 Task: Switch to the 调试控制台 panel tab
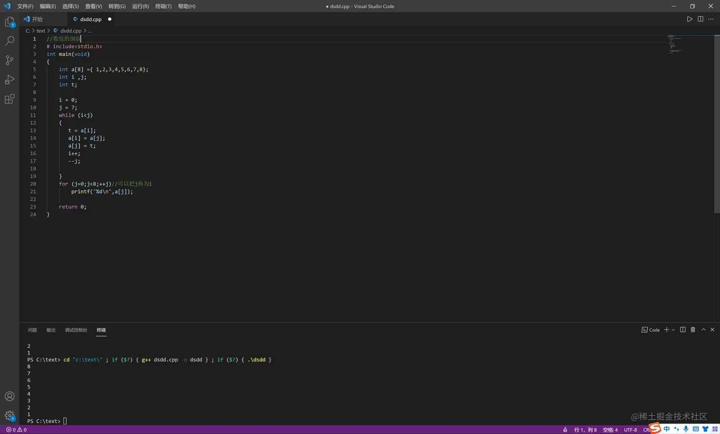click(76, 330)
